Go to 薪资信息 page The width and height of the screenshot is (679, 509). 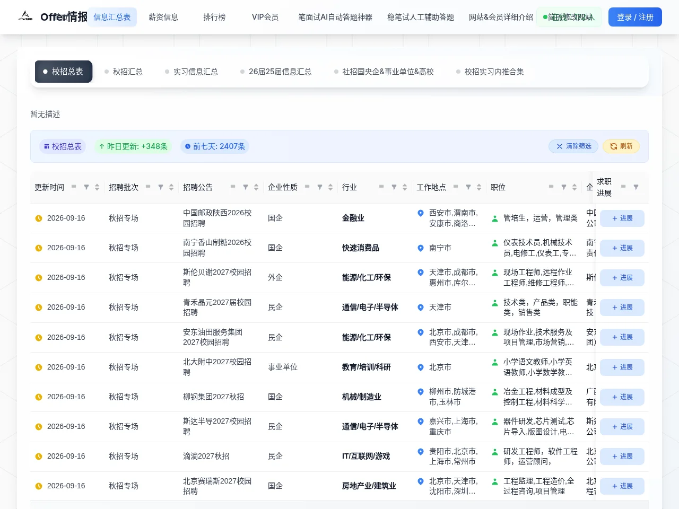[163, 17]
